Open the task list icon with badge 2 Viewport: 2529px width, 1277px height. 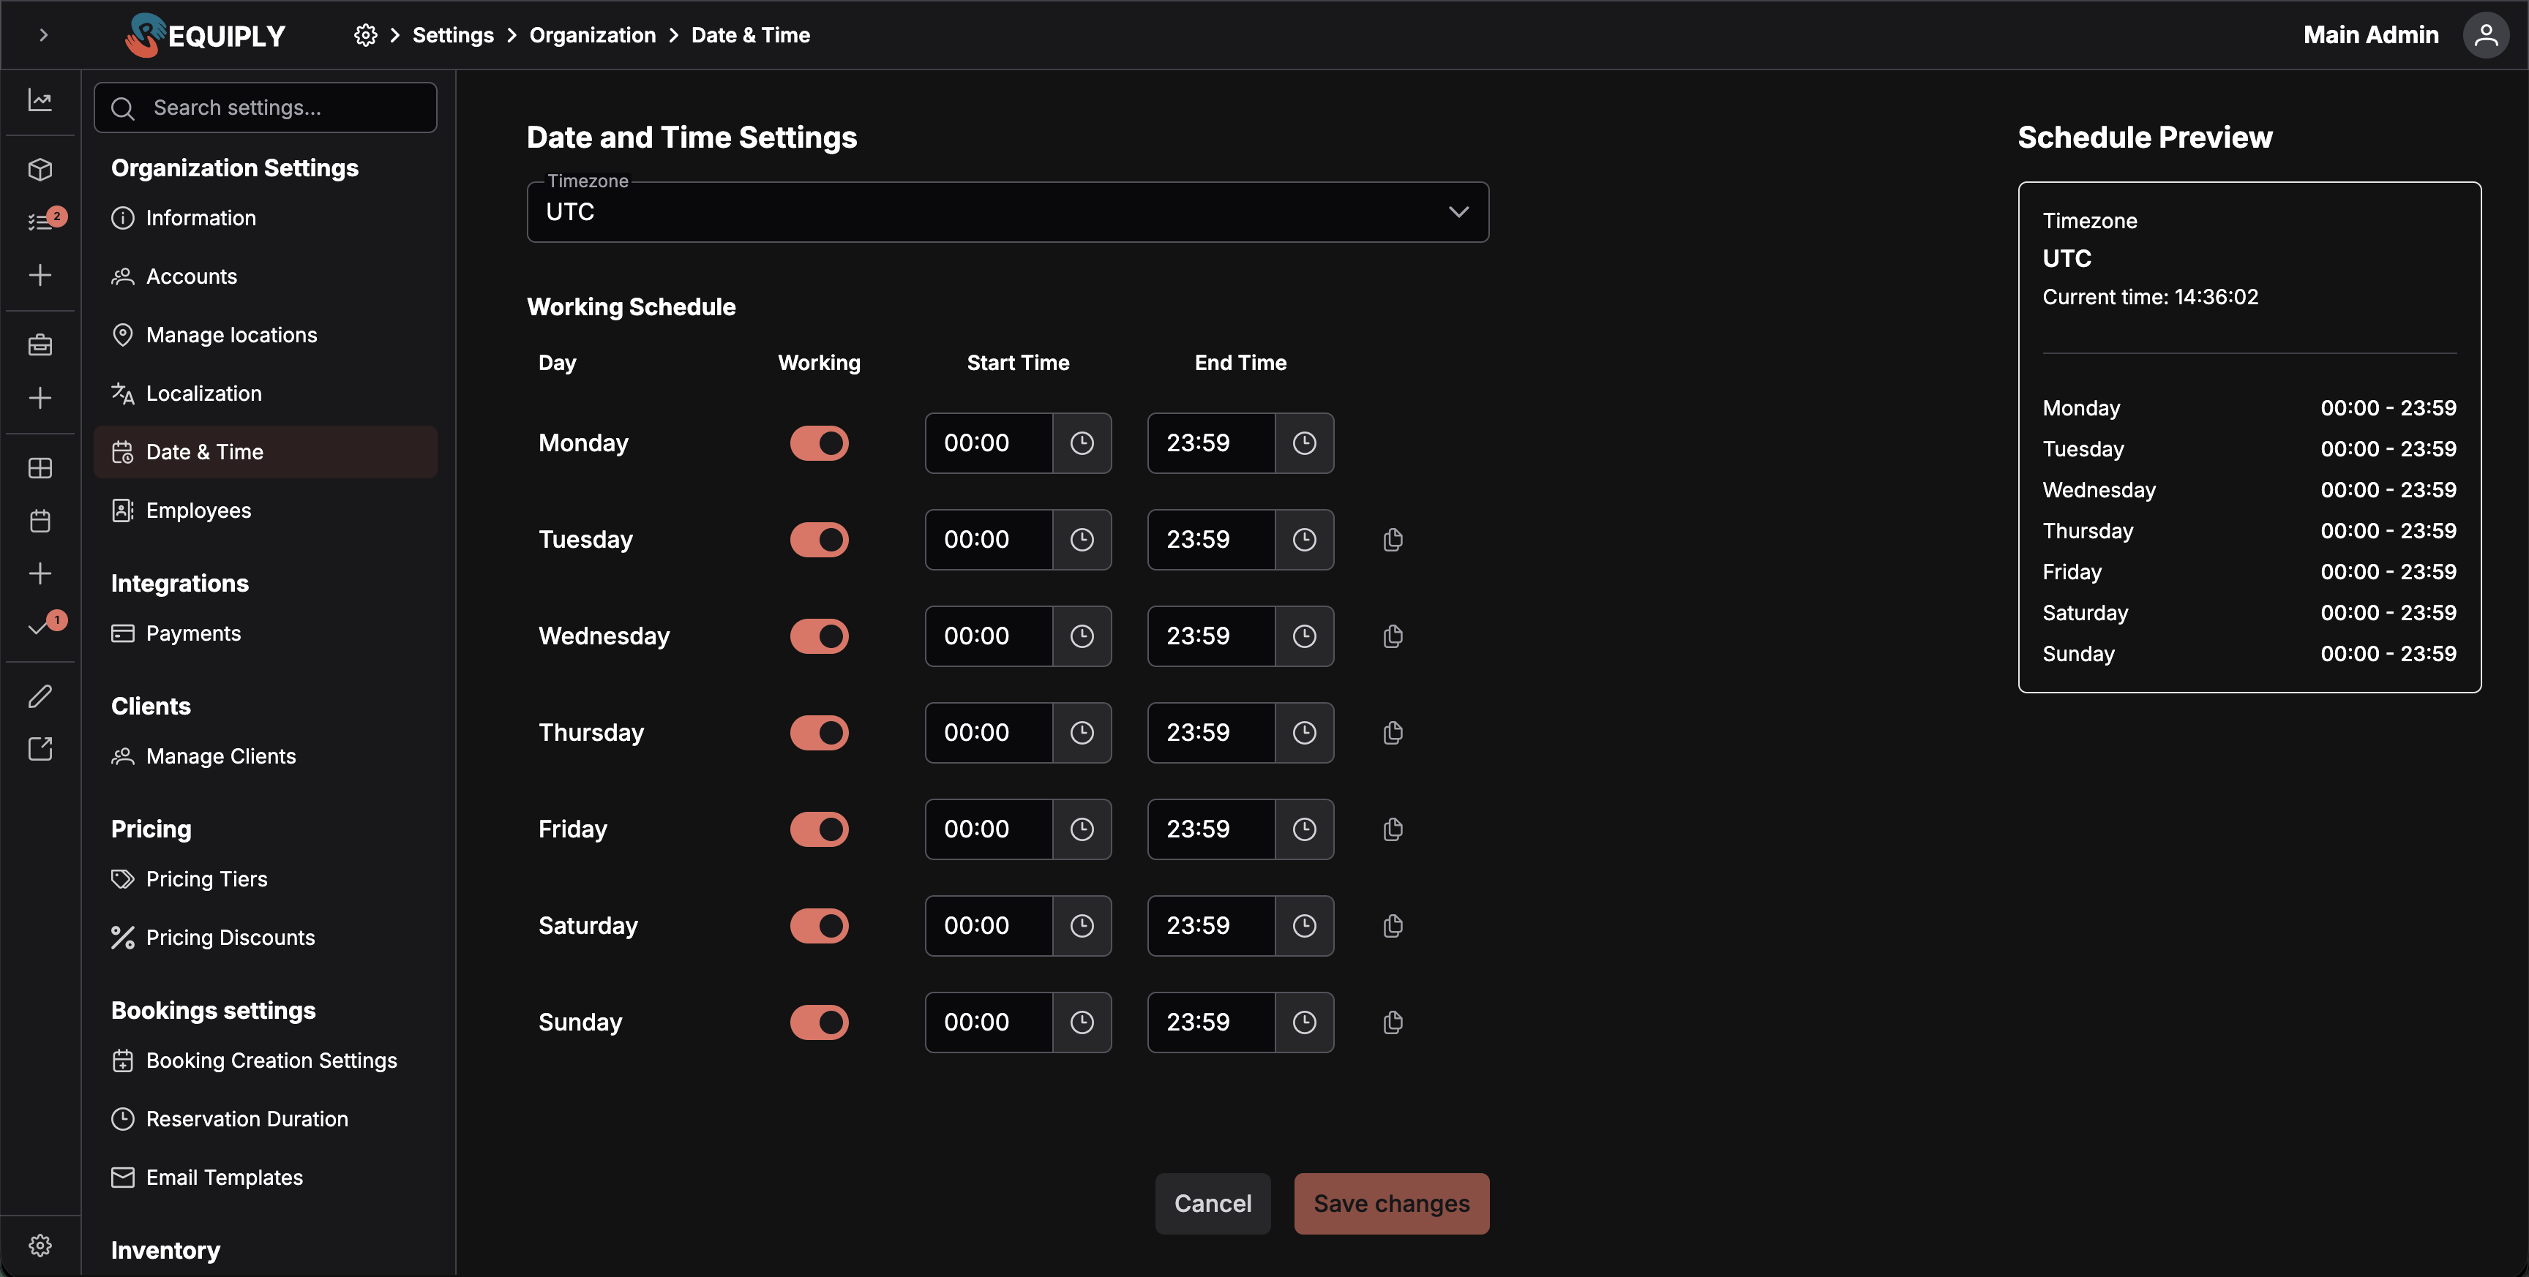[40, 222]
